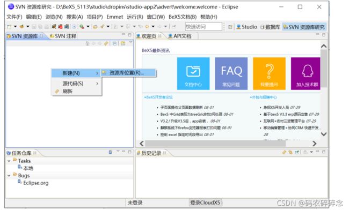Open the 运行(R) menu
The width and height of the screenshot is (349, 210).
tap(135, 17)
